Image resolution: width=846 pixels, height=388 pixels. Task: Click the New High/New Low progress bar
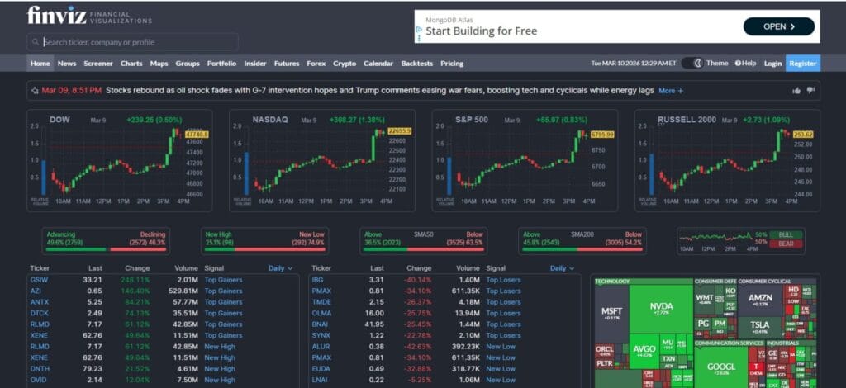pyautogui.click(x=265, y=249)
